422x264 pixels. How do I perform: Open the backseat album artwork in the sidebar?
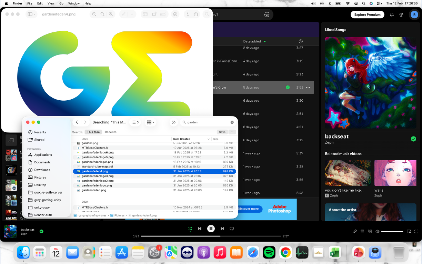pyautogui.click(x=370, y=83)
